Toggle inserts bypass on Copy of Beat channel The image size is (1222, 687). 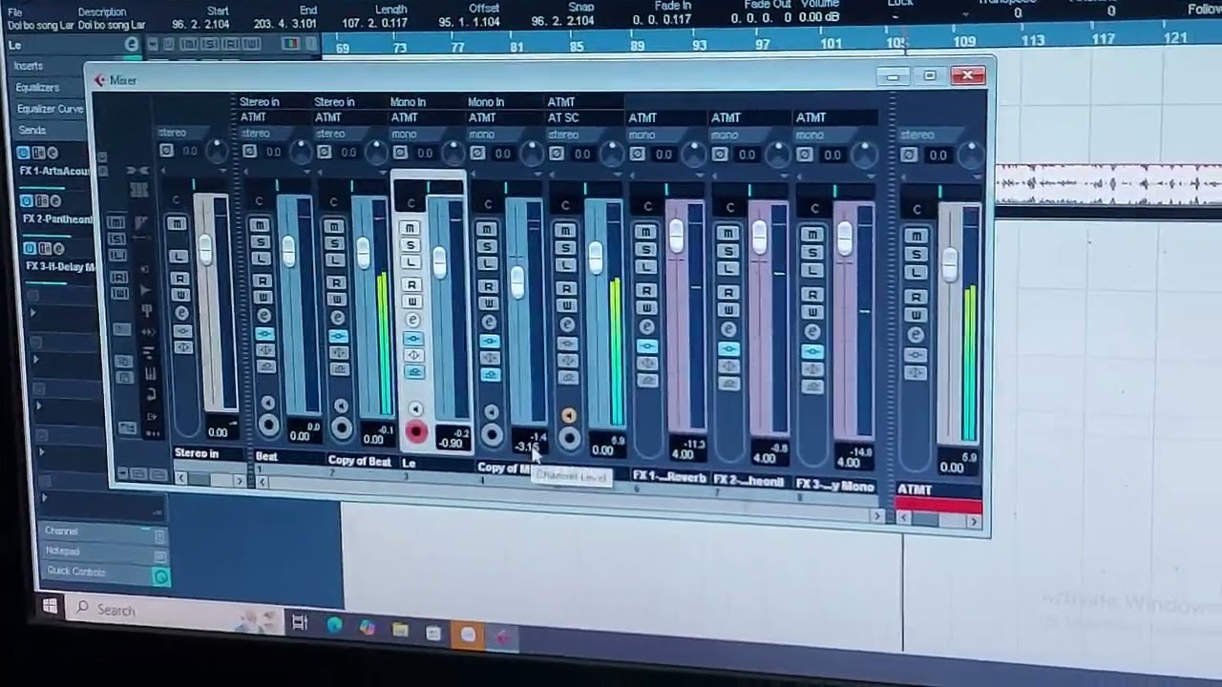pyautogui.click(x=338, y=336)
